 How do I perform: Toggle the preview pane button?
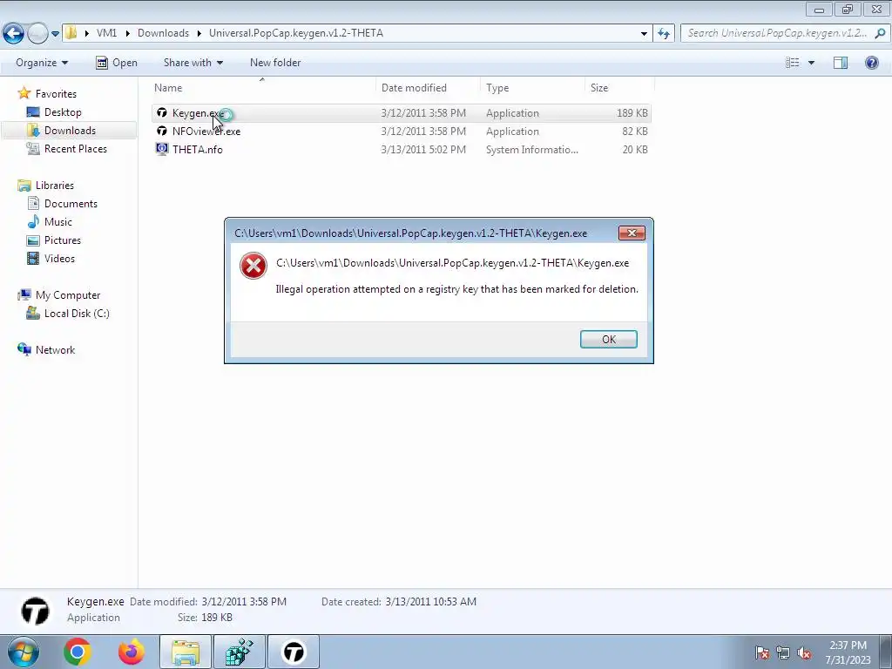click(841, 63)
